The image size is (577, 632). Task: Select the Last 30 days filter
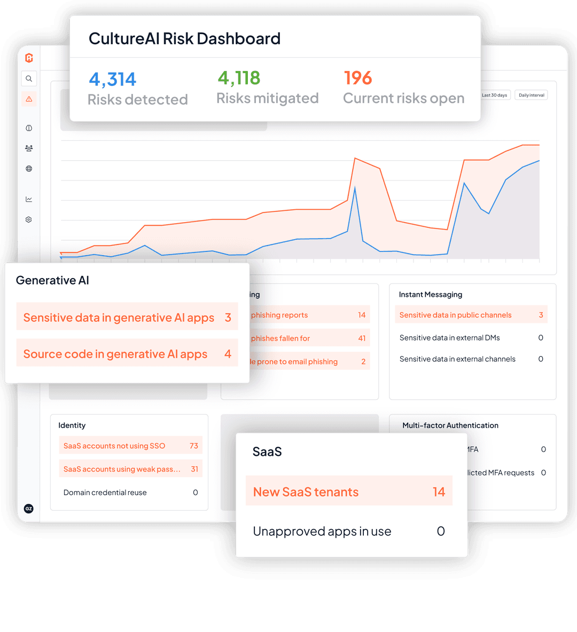point(494,95)
